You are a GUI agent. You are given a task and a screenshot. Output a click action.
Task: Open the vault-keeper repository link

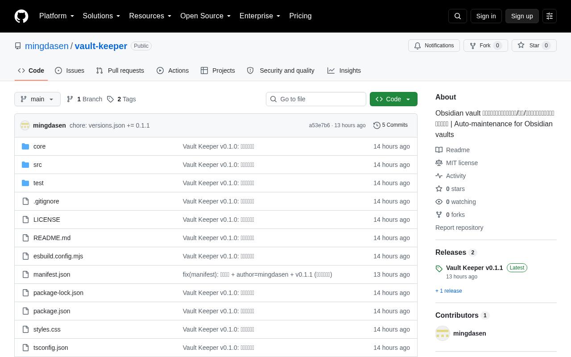click(x=101, y=46)
